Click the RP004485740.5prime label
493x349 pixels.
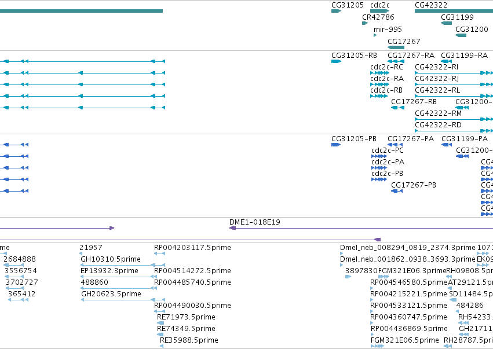(192, 282)
